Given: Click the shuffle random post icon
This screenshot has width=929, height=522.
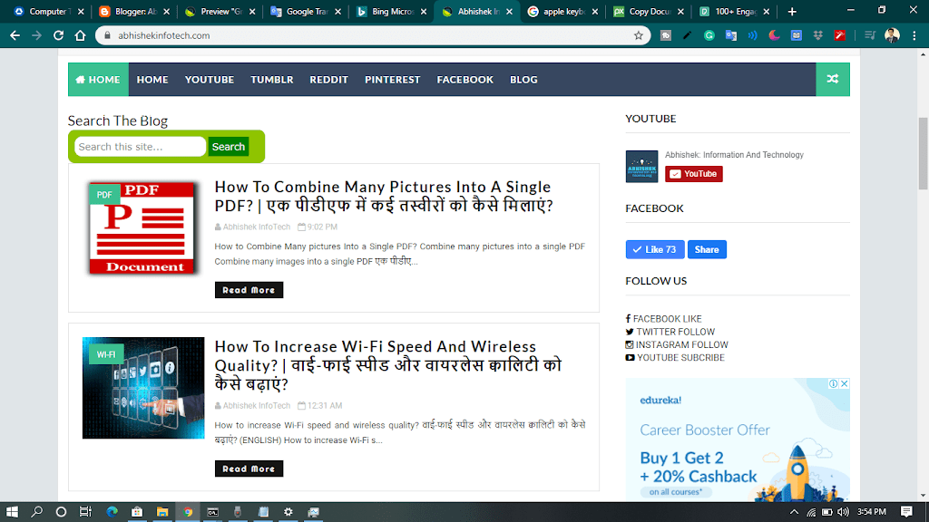Looking at the screenshot, I should point(832,80).
